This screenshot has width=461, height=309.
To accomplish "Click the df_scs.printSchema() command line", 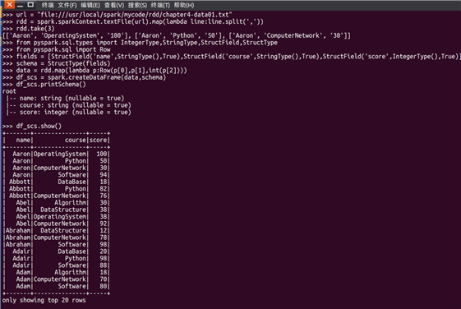I will pyautogui.click(x=44, y=85).
